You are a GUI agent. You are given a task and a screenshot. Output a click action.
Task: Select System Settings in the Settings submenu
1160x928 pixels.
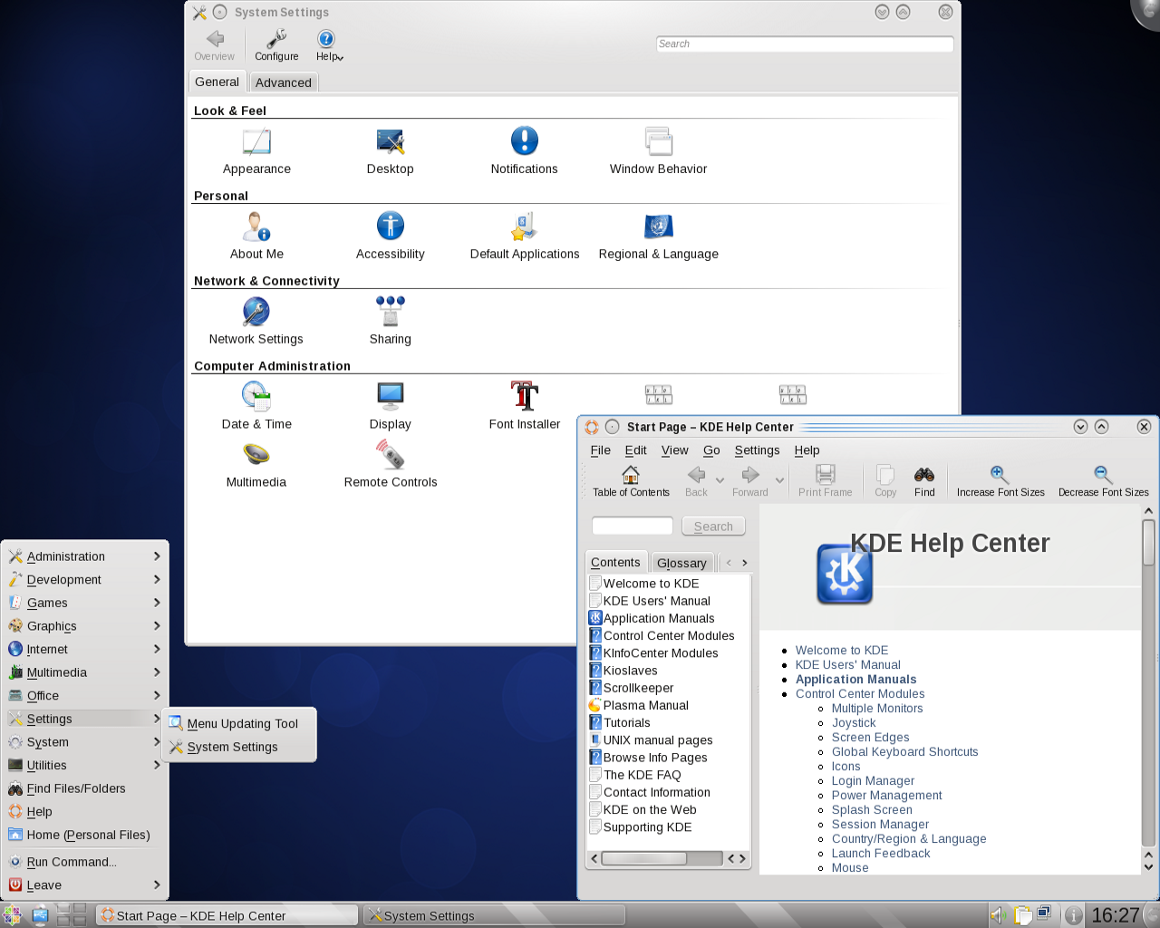coord(239,747)
